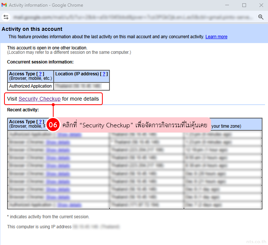Click the help link beside concurrent Access Type

(40, 74)
